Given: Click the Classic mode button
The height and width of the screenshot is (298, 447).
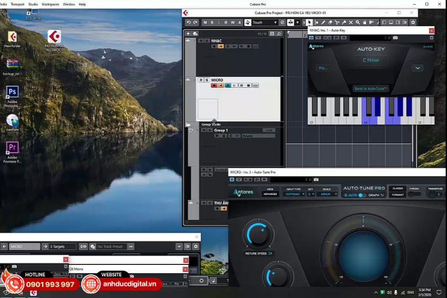Looking at the screenshot, I should click(x=398, y=189).
